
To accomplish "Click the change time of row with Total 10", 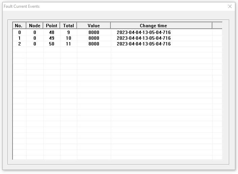I will (x=144, y=38).
